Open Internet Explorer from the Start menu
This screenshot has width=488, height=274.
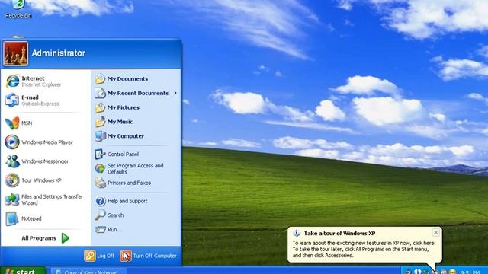(x=46, y=81)
